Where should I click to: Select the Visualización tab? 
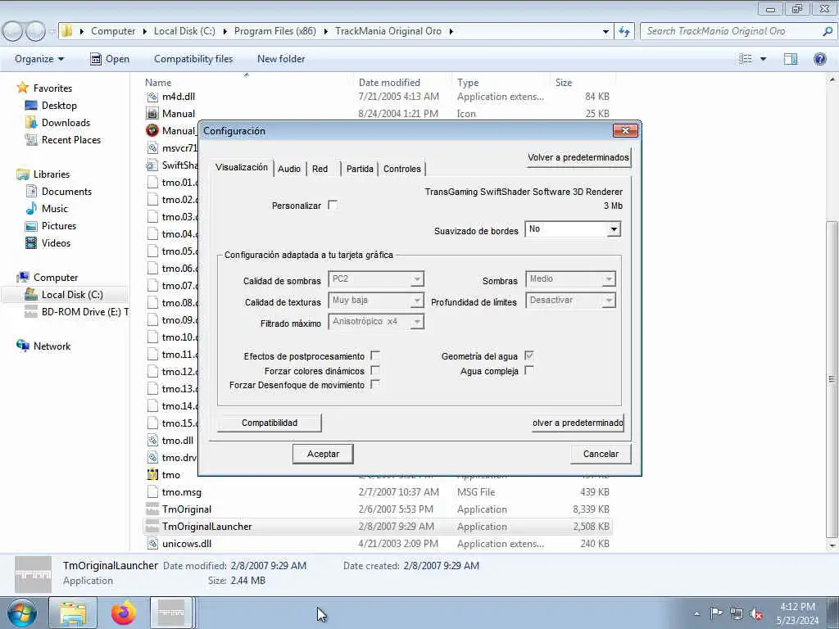(x=242, y=167)
